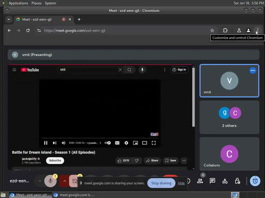Select the Collabvm participant tile

pyautogui.click(x=229, y=154)
